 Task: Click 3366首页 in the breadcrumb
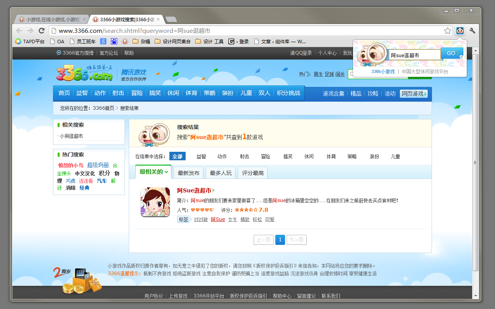104,108
